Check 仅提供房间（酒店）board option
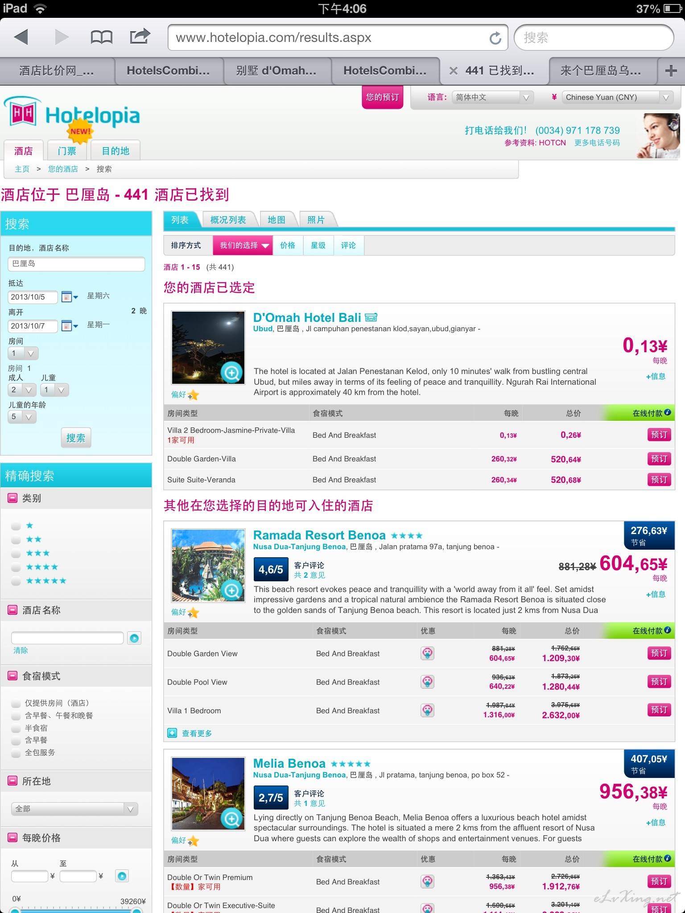 pyautogui.click(x=16, y=703)
